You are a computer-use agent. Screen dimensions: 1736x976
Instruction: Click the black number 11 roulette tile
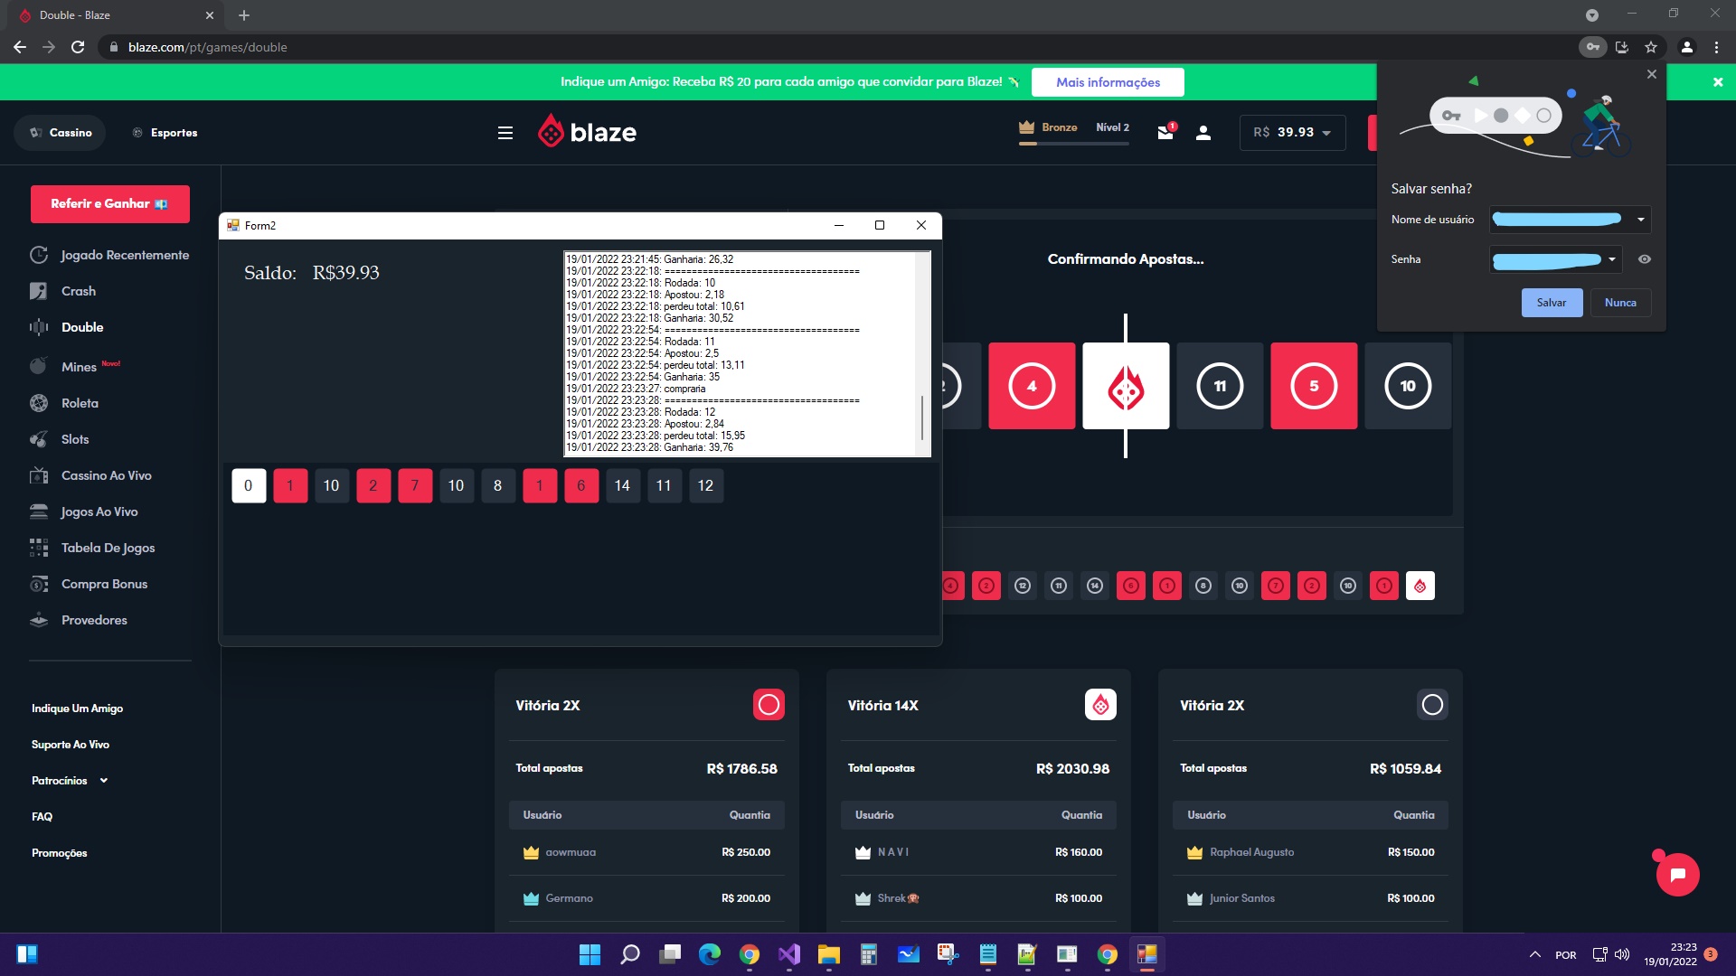click(x=1220, y=386)
